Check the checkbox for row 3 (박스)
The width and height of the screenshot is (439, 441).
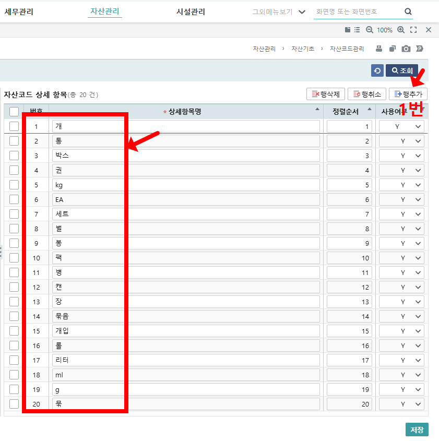click(14, 156)
